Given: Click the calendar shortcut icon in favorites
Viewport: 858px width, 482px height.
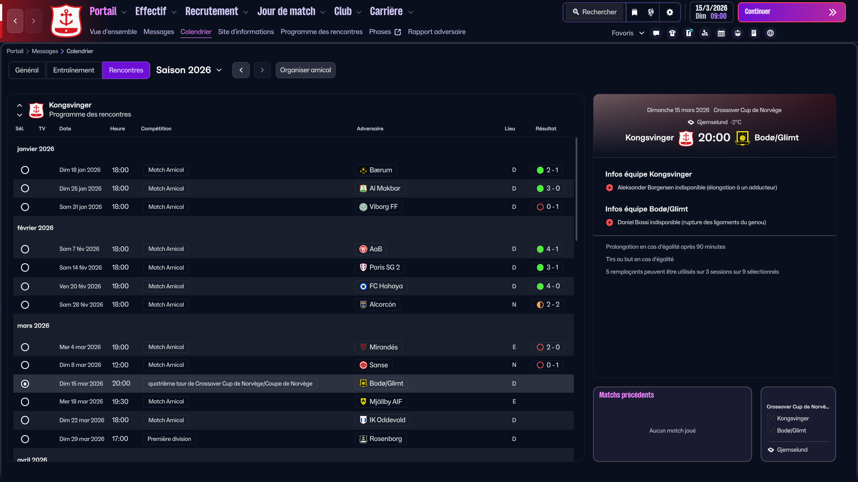Looking at the screenshot, I should pyautogui.click(x=721, y=33).
